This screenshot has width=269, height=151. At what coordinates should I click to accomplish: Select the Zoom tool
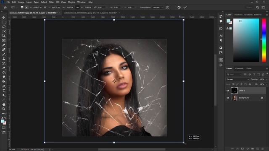coord(4,109)
